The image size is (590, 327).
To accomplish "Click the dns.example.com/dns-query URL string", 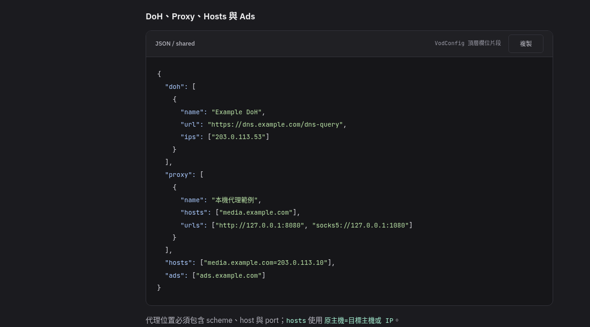I will click(x=275, y=124).
